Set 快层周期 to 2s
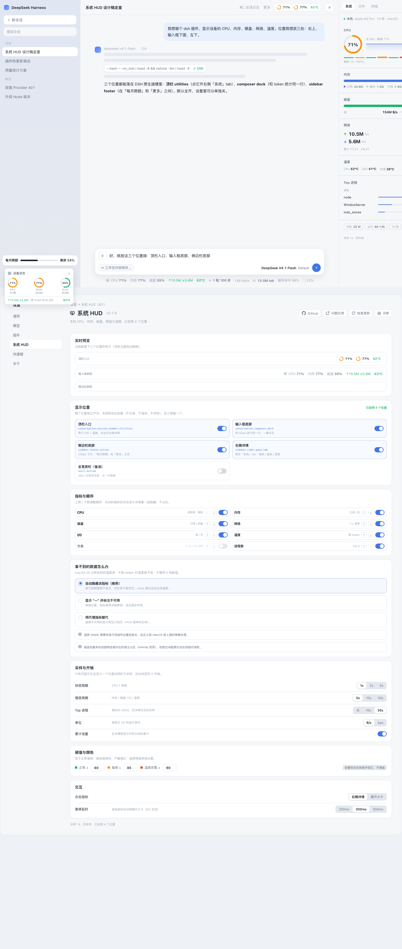This screenshot has width=402, height=949. point(372,686)
